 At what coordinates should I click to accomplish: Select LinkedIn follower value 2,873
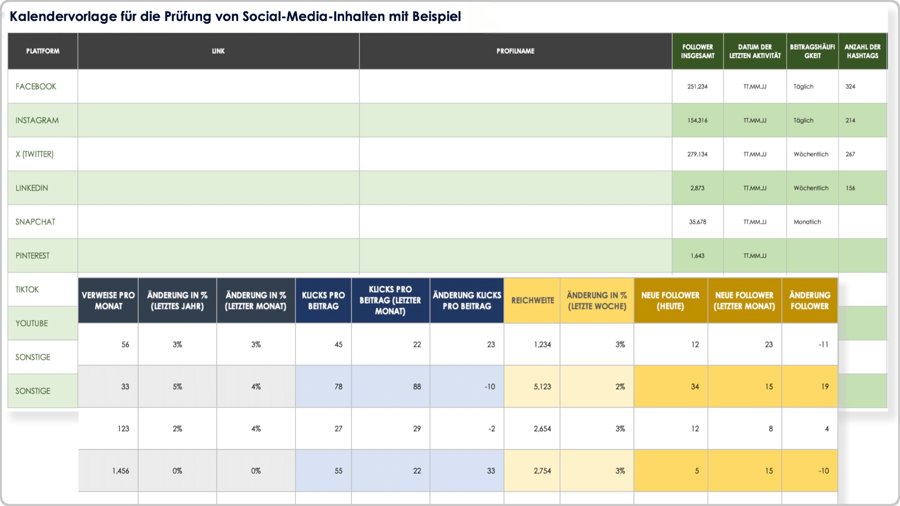click(697, 187)
